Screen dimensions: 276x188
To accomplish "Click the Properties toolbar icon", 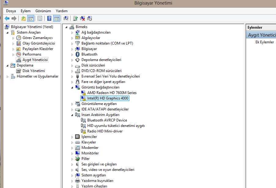I will pos(40,18).
